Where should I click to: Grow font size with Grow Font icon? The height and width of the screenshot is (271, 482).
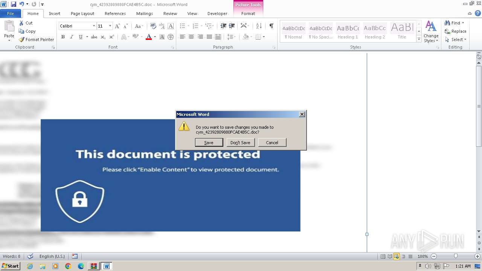[x=117, y=26]
